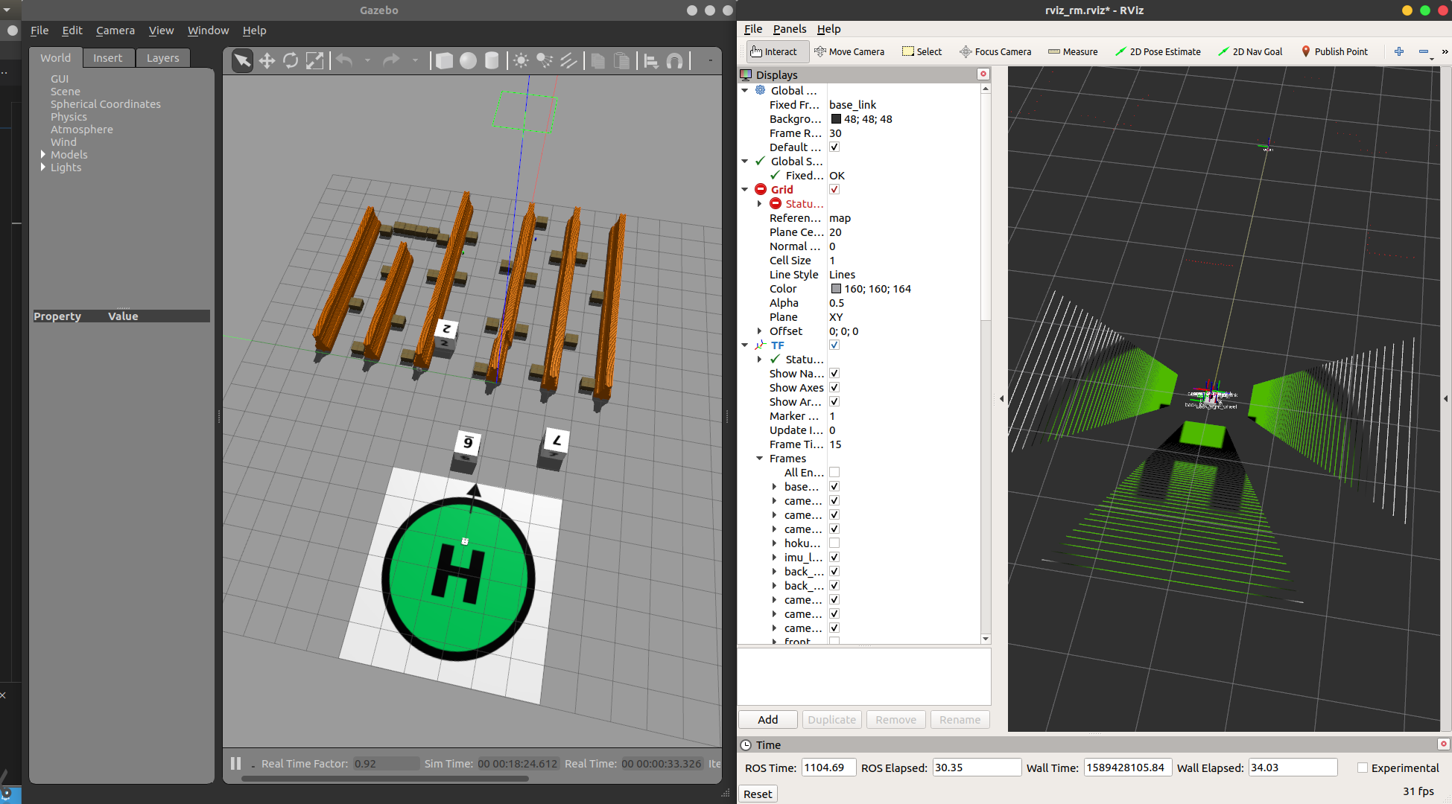The image size is (1452, 804).
Task: Switch to the Insert tab
Action: click(107, 58)
